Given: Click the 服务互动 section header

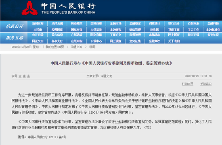Looking at the screenshot, I should click(15, 38).
